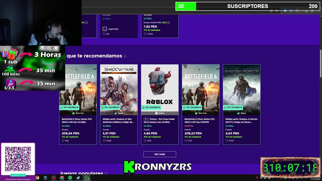Open browser three-dot menu
Viewport: 322px width, 181px height.
(x=318, y=11)
